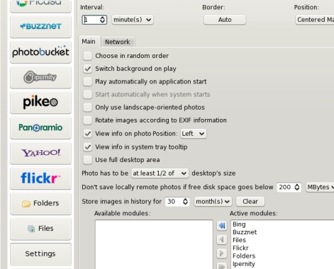Click the Auto border button

(x=225, y=20)
